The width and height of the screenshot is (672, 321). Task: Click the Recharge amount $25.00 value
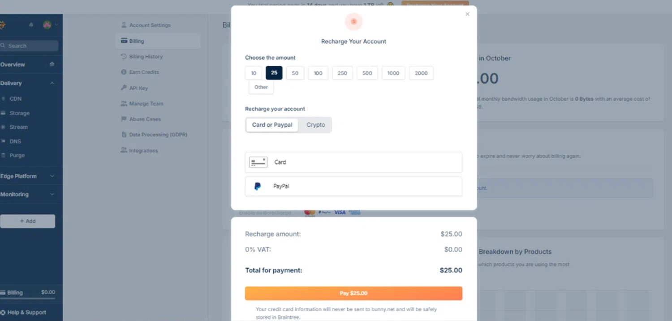pyautogui.click(x=451, y=234)
